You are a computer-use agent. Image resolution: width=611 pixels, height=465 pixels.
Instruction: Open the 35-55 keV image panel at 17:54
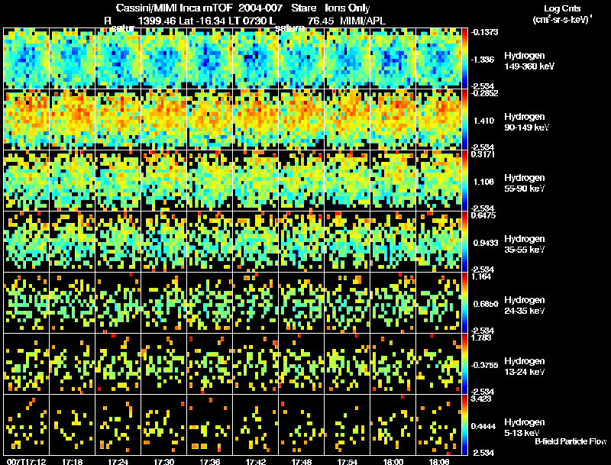[x=348, y=242]
